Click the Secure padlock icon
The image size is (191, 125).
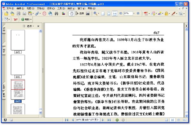[x=166, y=13]
